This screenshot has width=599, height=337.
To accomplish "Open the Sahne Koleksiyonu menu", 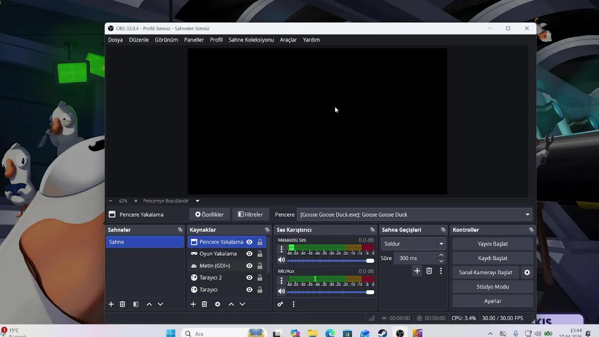I will pyautogui.click(x=251, y=40).
